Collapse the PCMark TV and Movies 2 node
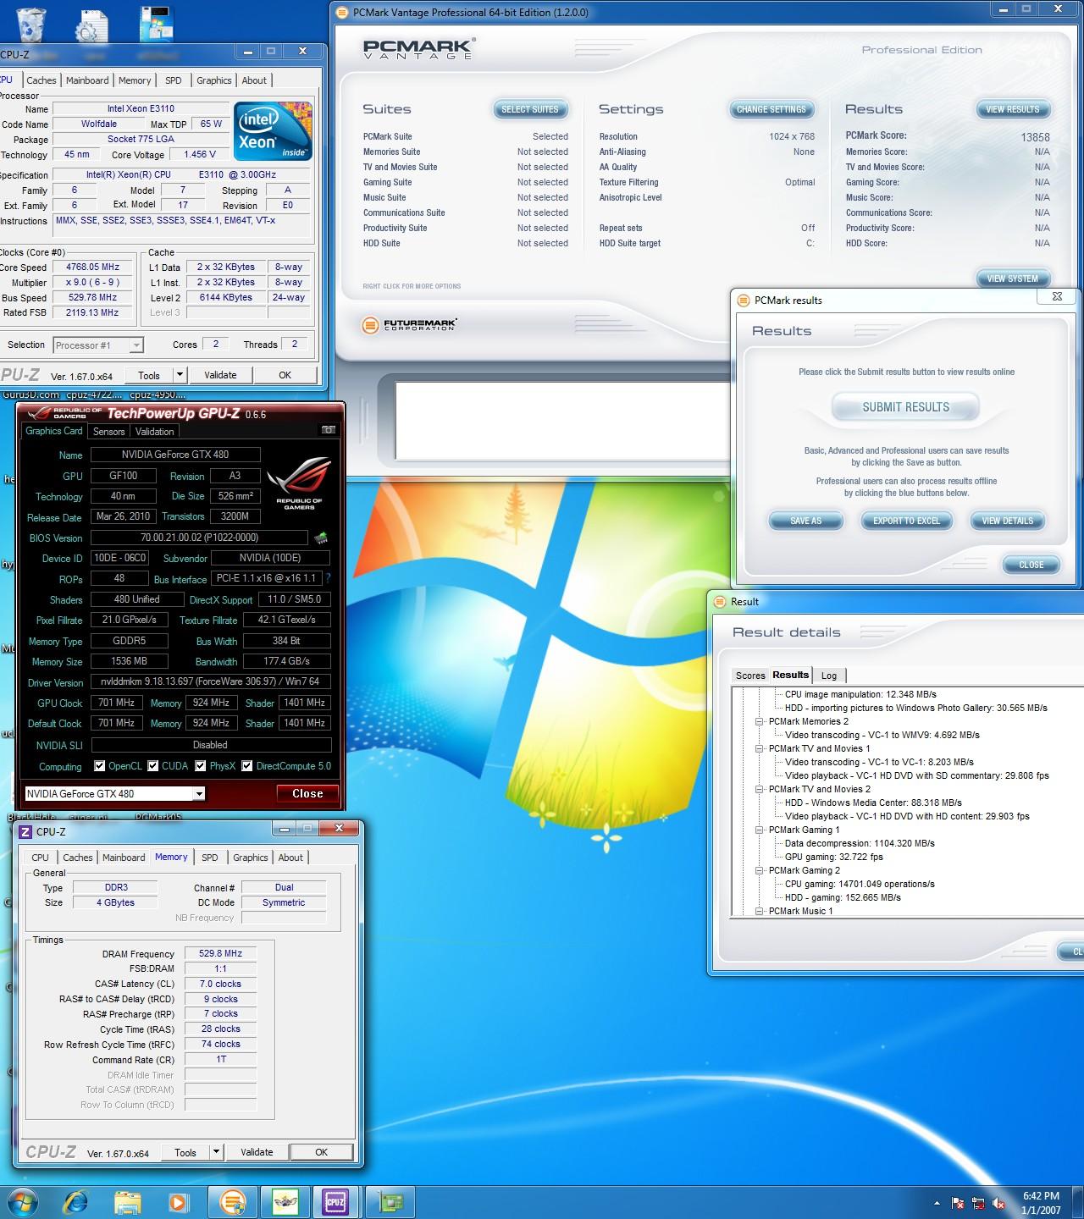 [760, 789]
